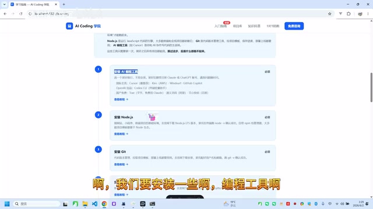Click the microphone tray icon

323,204
